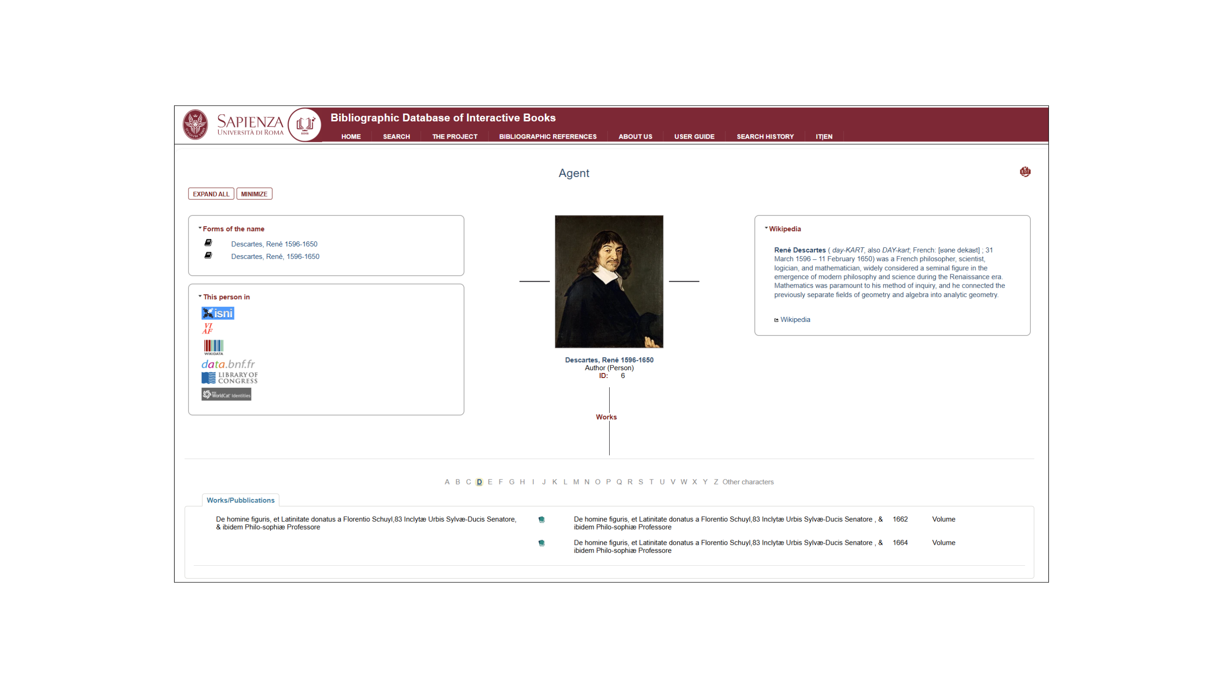Click 'Volume' in the 1664 row
The width and height of the screenshot is (1223, 688).
(x=943, y=543)
